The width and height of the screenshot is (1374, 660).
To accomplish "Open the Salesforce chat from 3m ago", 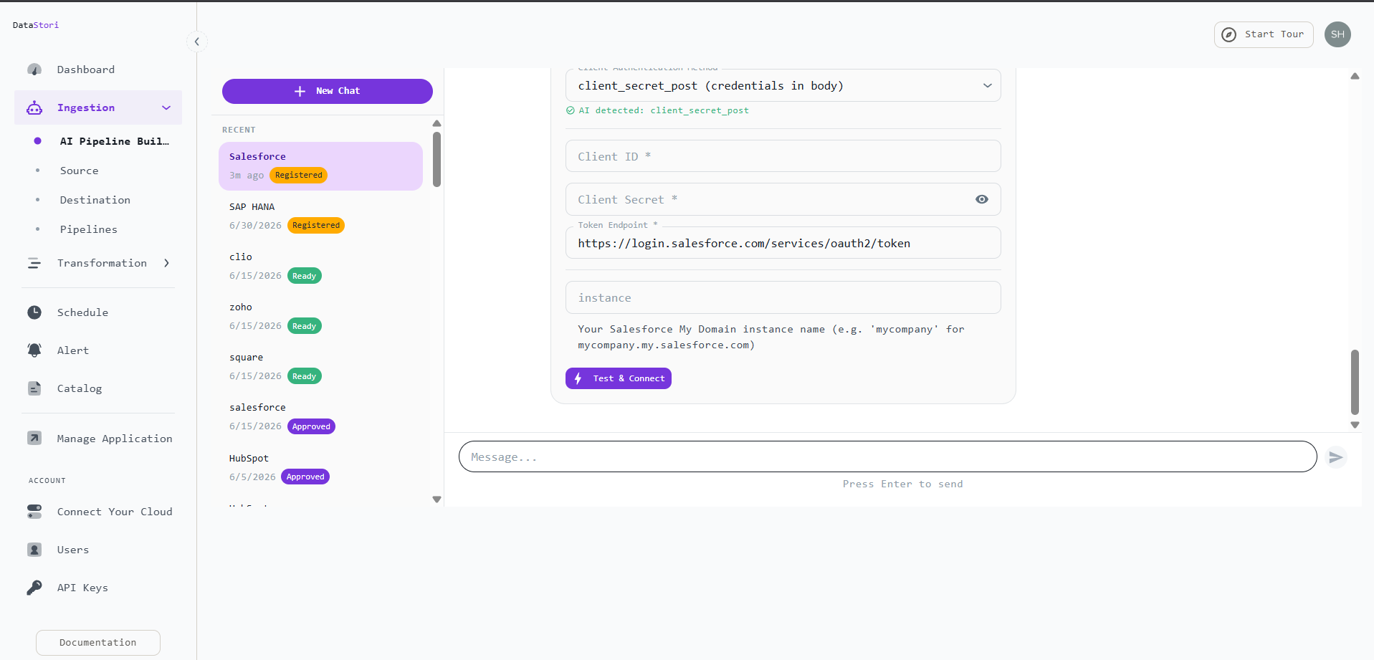I will point(320,166).
